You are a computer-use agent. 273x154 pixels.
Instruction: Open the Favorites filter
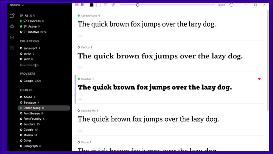[x=34, y=21]
